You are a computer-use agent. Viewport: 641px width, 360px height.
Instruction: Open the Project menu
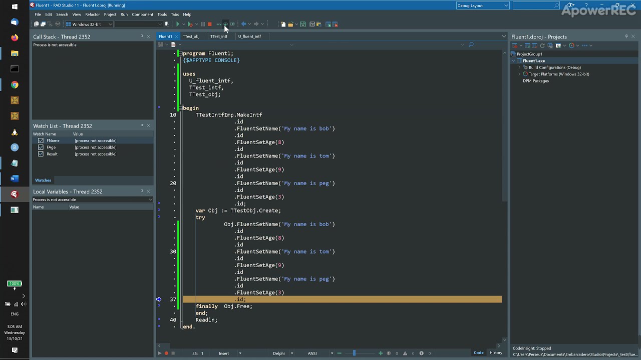(110, 14)
